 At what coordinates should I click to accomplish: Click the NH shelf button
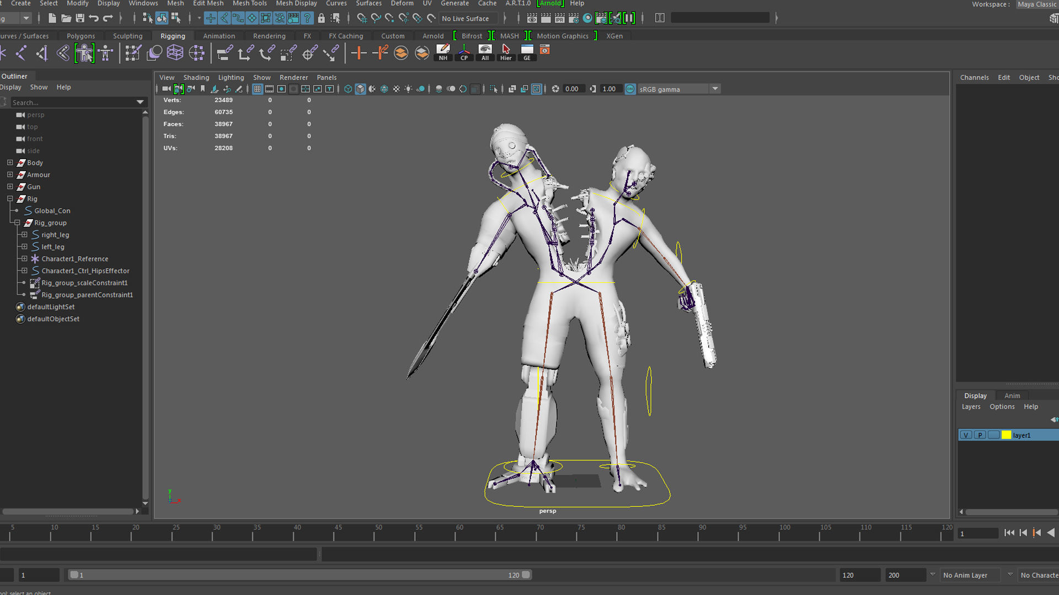click(443, 53)
